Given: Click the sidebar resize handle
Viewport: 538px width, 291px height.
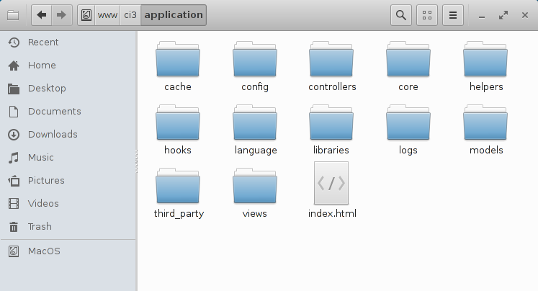Looking at the screenshot, I should tap(136, 161).
